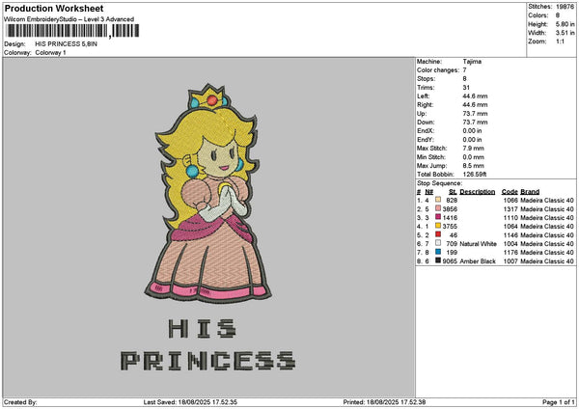Click the 'Right:' 44.6 mm value

click(x=475, y=105)
